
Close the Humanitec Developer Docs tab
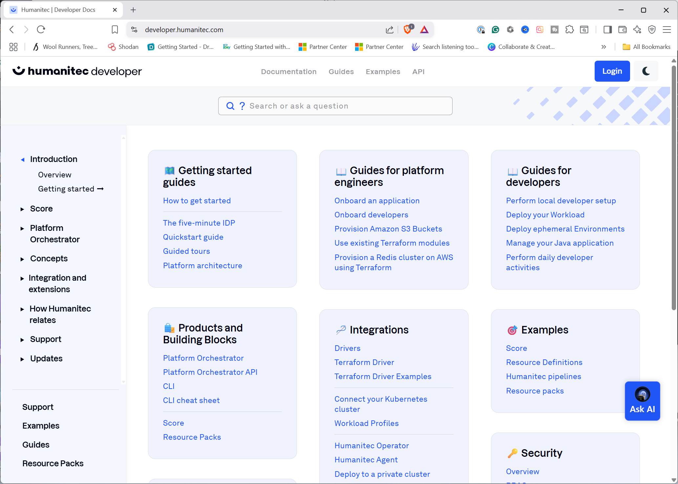click(x=115, y=10)
